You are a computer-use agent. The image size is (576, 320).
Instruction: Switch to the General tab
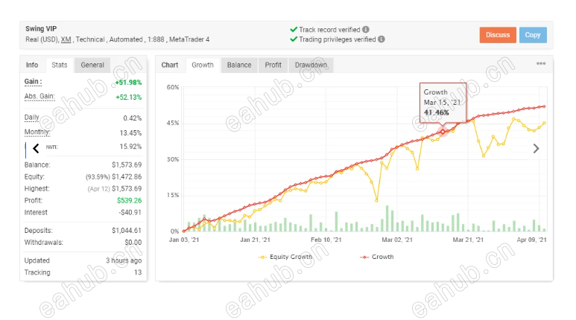(92, 65)
